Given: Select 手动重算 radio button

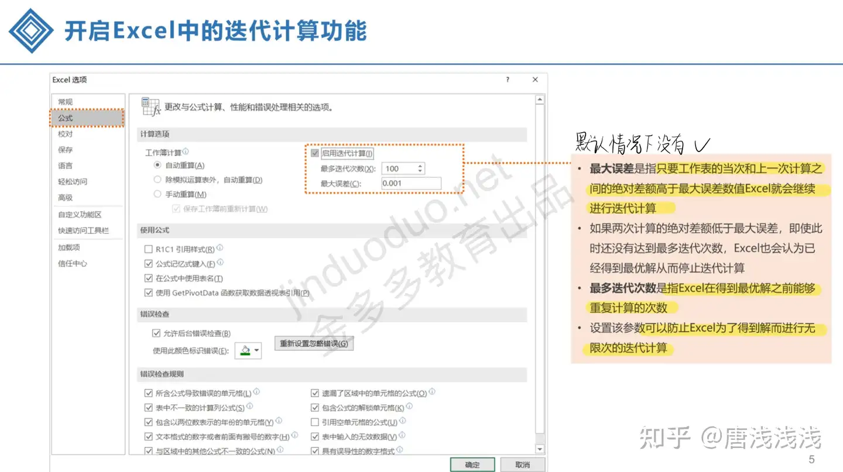Looking at the screenshot, I should coord(157,194).
